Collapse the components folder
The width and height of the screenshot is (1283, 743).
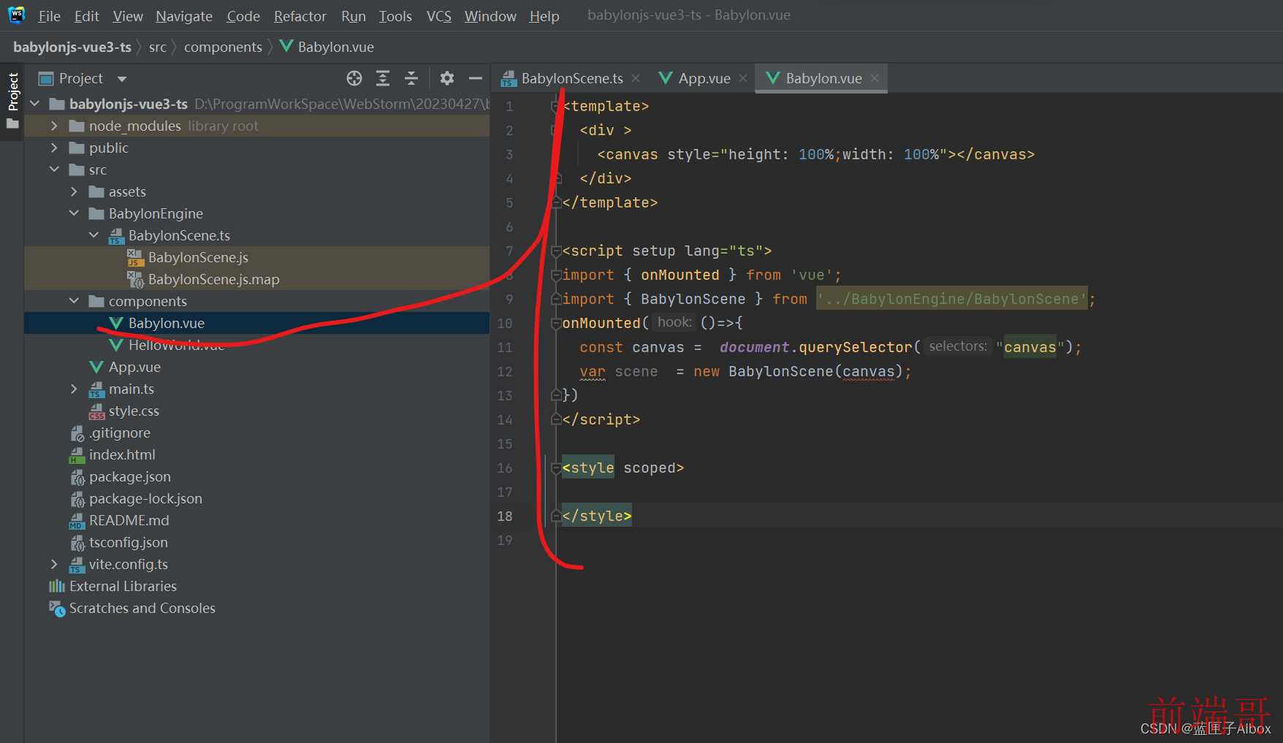(74, 301)
